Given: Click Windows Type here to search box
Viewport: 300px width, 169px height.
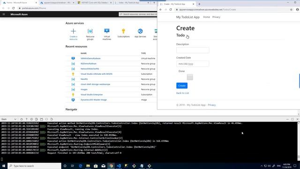Looking at the screenshot, I should click(34, 166).
